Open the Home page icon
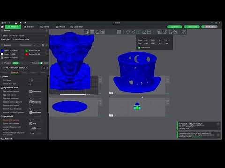Screen dimensions: 225x168 coord(2,27)
